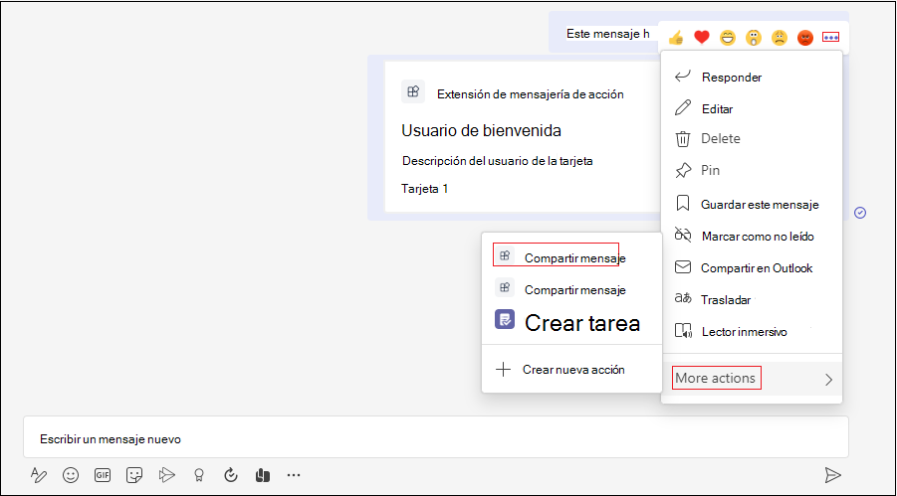Screen dimensions: 897x496
Task: React with the laughing face emoji
Action: [x=728, y=38]
